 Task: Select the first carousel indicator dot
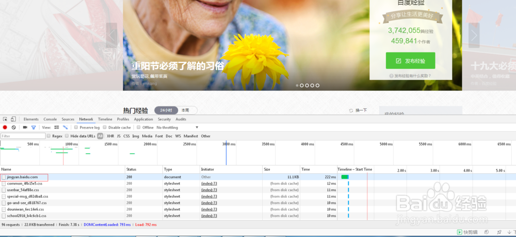[297, 85]
